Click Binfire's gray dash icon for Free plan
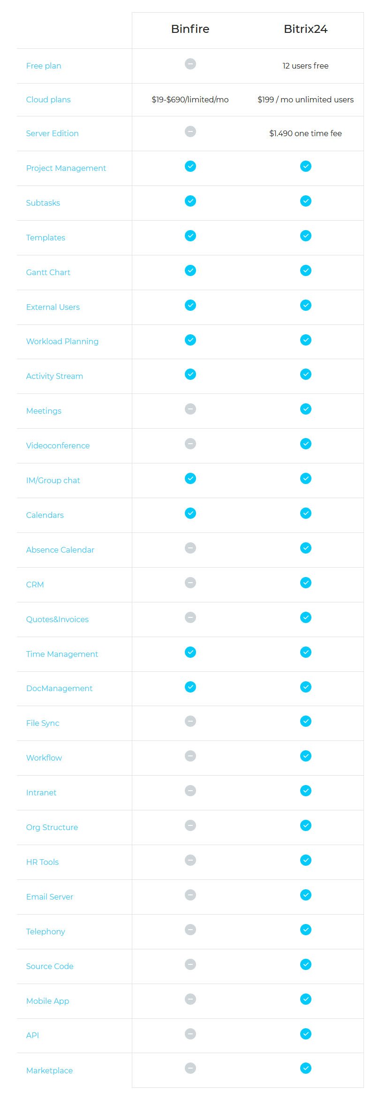 190,64
